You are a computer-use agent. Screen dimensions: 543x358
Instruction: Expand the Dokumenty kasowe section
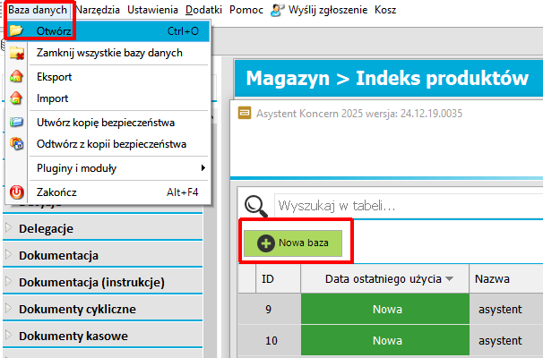[x=9, y=335]
